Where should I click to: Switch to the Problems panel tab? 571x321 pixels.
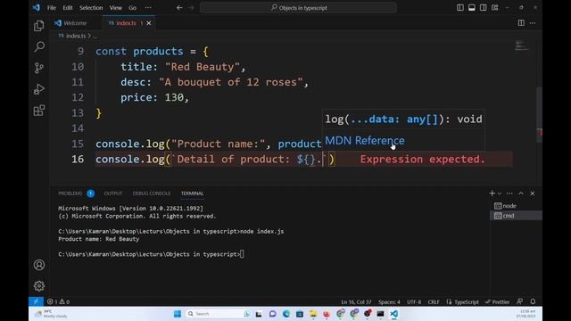point(70,193)
